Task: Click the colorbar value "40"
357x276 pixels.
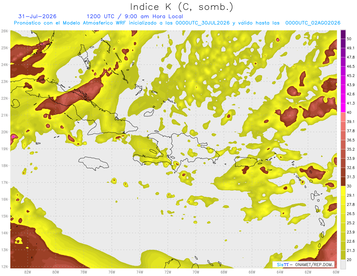Action: pos(350,112)
